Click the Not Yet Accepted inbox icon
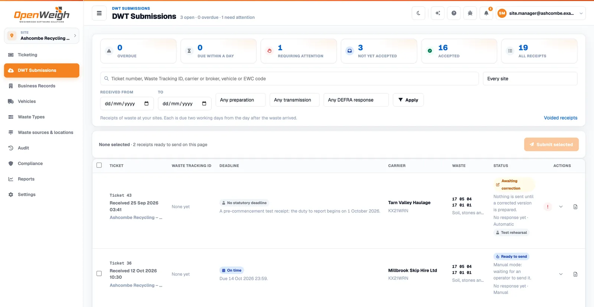Image resolution: width=594 pixels, height=307 pixels. coord(349,51)
